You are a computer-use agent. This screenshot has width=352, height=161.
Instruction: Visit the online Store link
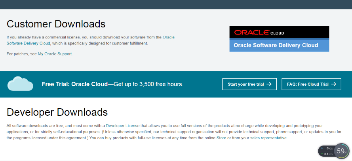click(x=221, y=138)
